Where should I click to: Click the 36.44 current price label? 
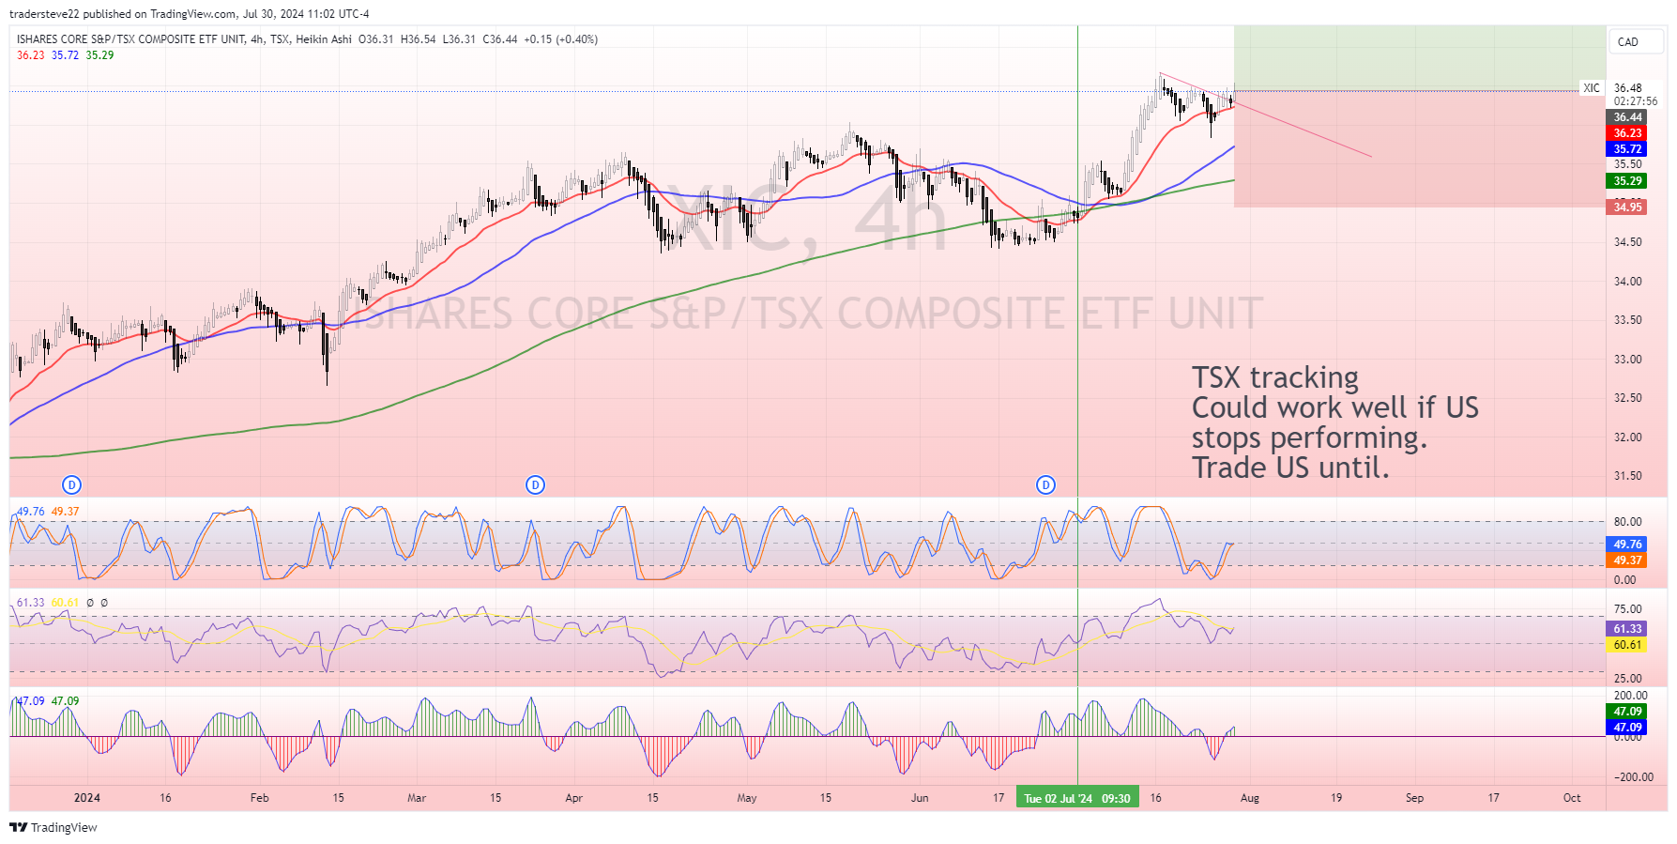pyautogui.click(x=1627, y=117)
